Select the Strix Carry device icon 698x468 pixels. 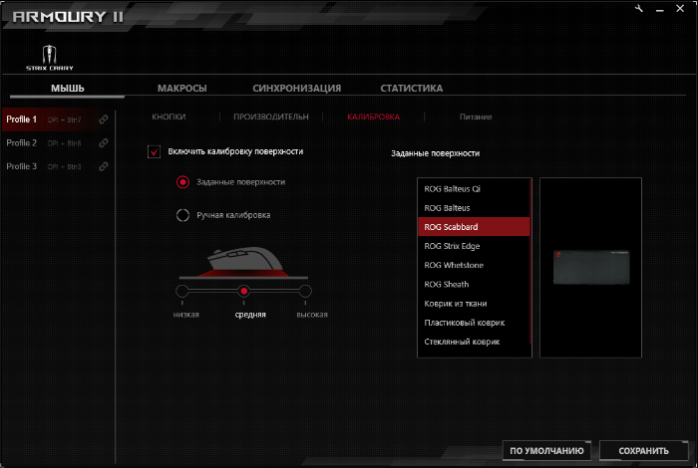50,58
